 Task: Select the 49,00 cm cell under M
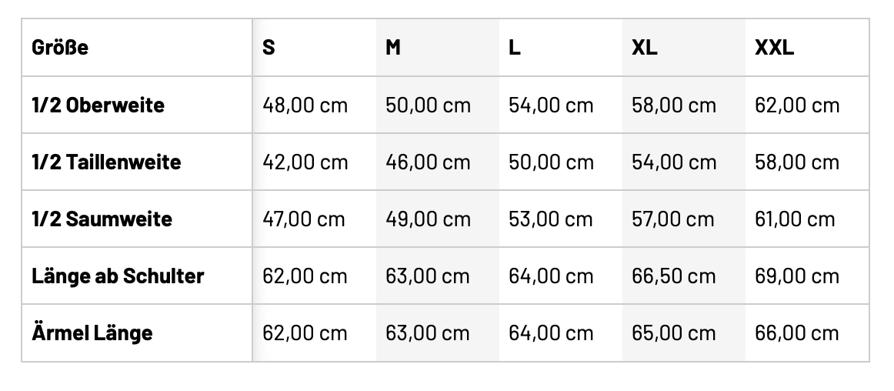click(428, 219)
